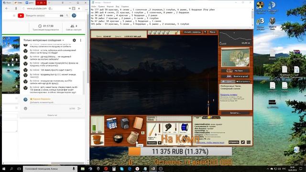The height and width of the screenshot is (172, 306).
Task: Open the Edge icon on the taskbar
Action: click(130, 169)
